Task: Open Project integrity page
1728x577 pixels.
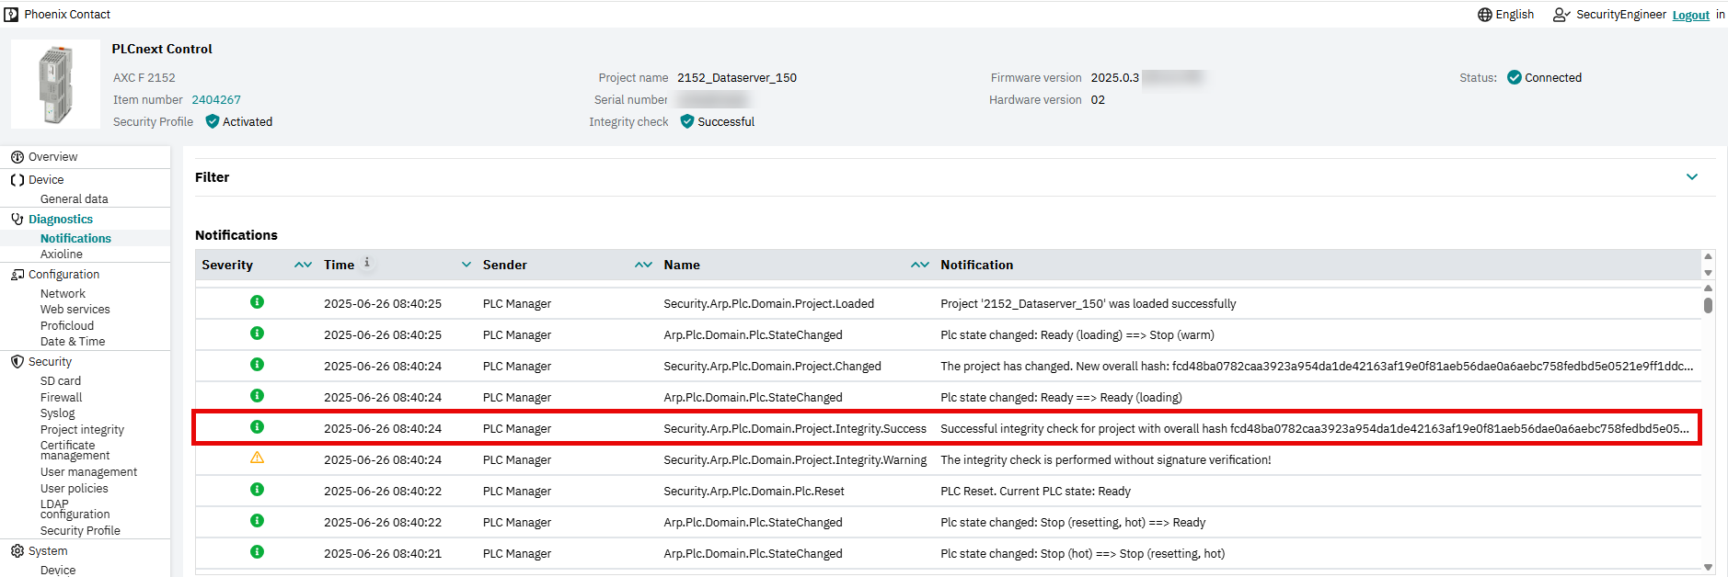Action: click(82, 430)
